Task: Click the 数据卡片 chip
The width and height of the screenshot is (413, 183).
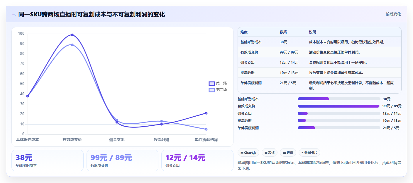Action: click(309, 153)
